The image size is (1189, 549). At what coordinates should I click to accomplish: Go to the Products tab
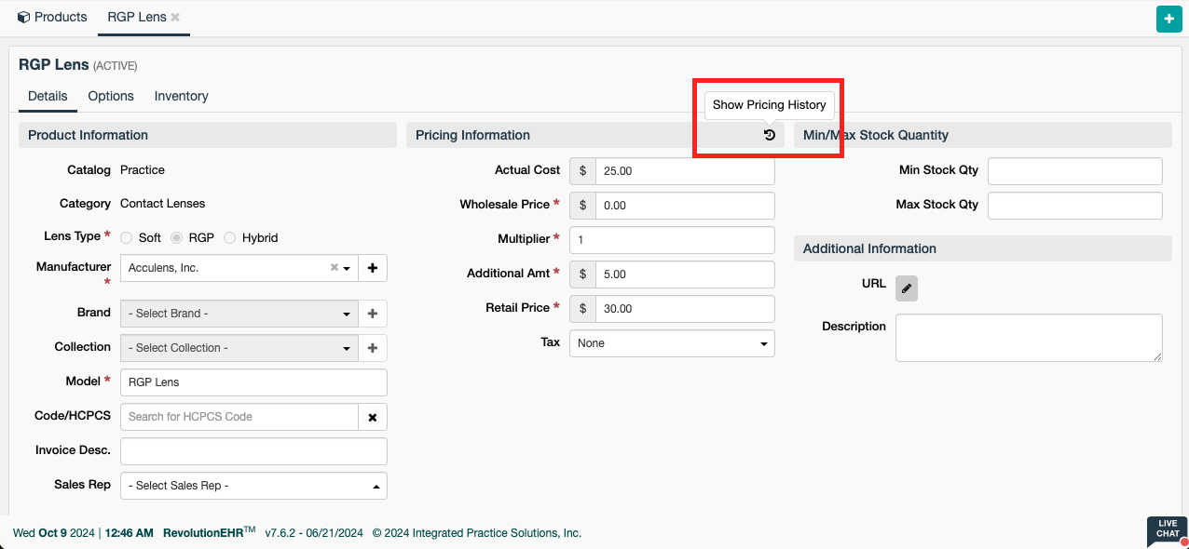point(52,17)
